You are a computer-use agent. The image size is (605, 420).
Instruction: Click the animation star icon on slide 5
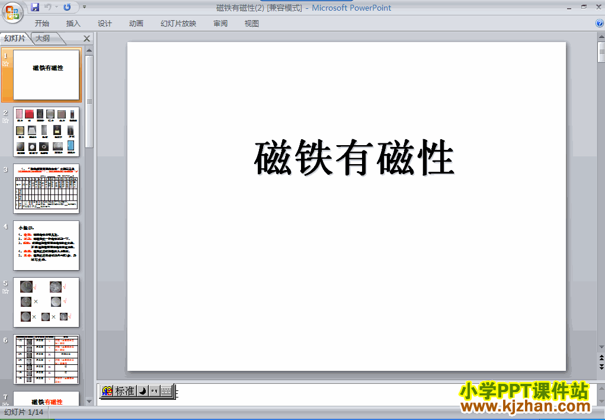[x=5, y=291]
